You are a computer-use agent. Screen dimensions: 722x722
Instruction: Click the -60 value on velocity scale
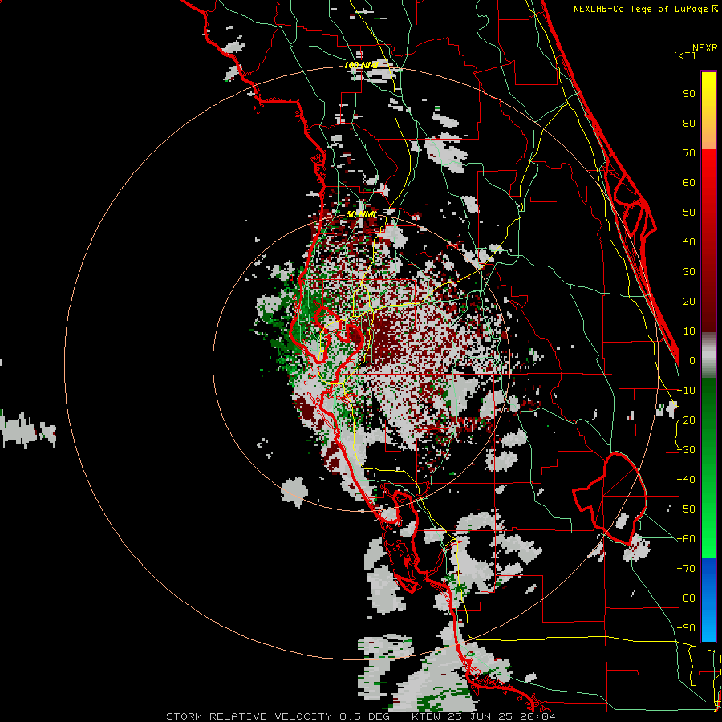pyautogui.click(x=686, y=539)
